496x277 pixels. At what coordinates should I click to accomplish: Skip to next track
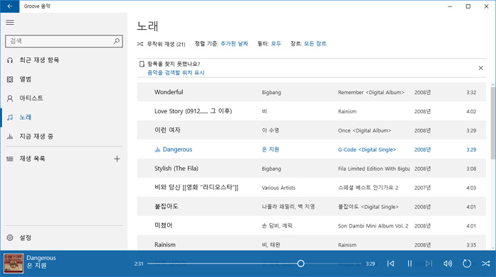(x=429, y=264)
